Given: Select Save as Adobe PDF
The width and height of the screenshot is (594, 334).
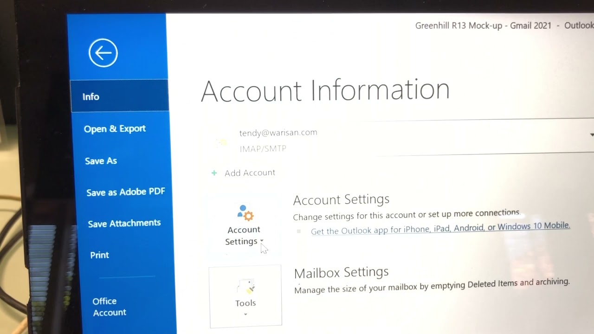Looking at the screenshot, I should coord(126,192).
